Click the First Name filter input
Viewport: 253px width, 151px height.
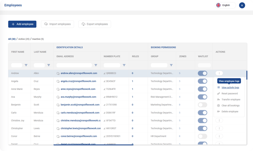pos(17,65)
